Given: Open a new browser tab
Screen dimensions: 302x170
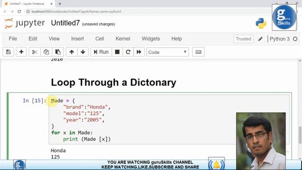Looking at the screenshot, I should 60,4.
